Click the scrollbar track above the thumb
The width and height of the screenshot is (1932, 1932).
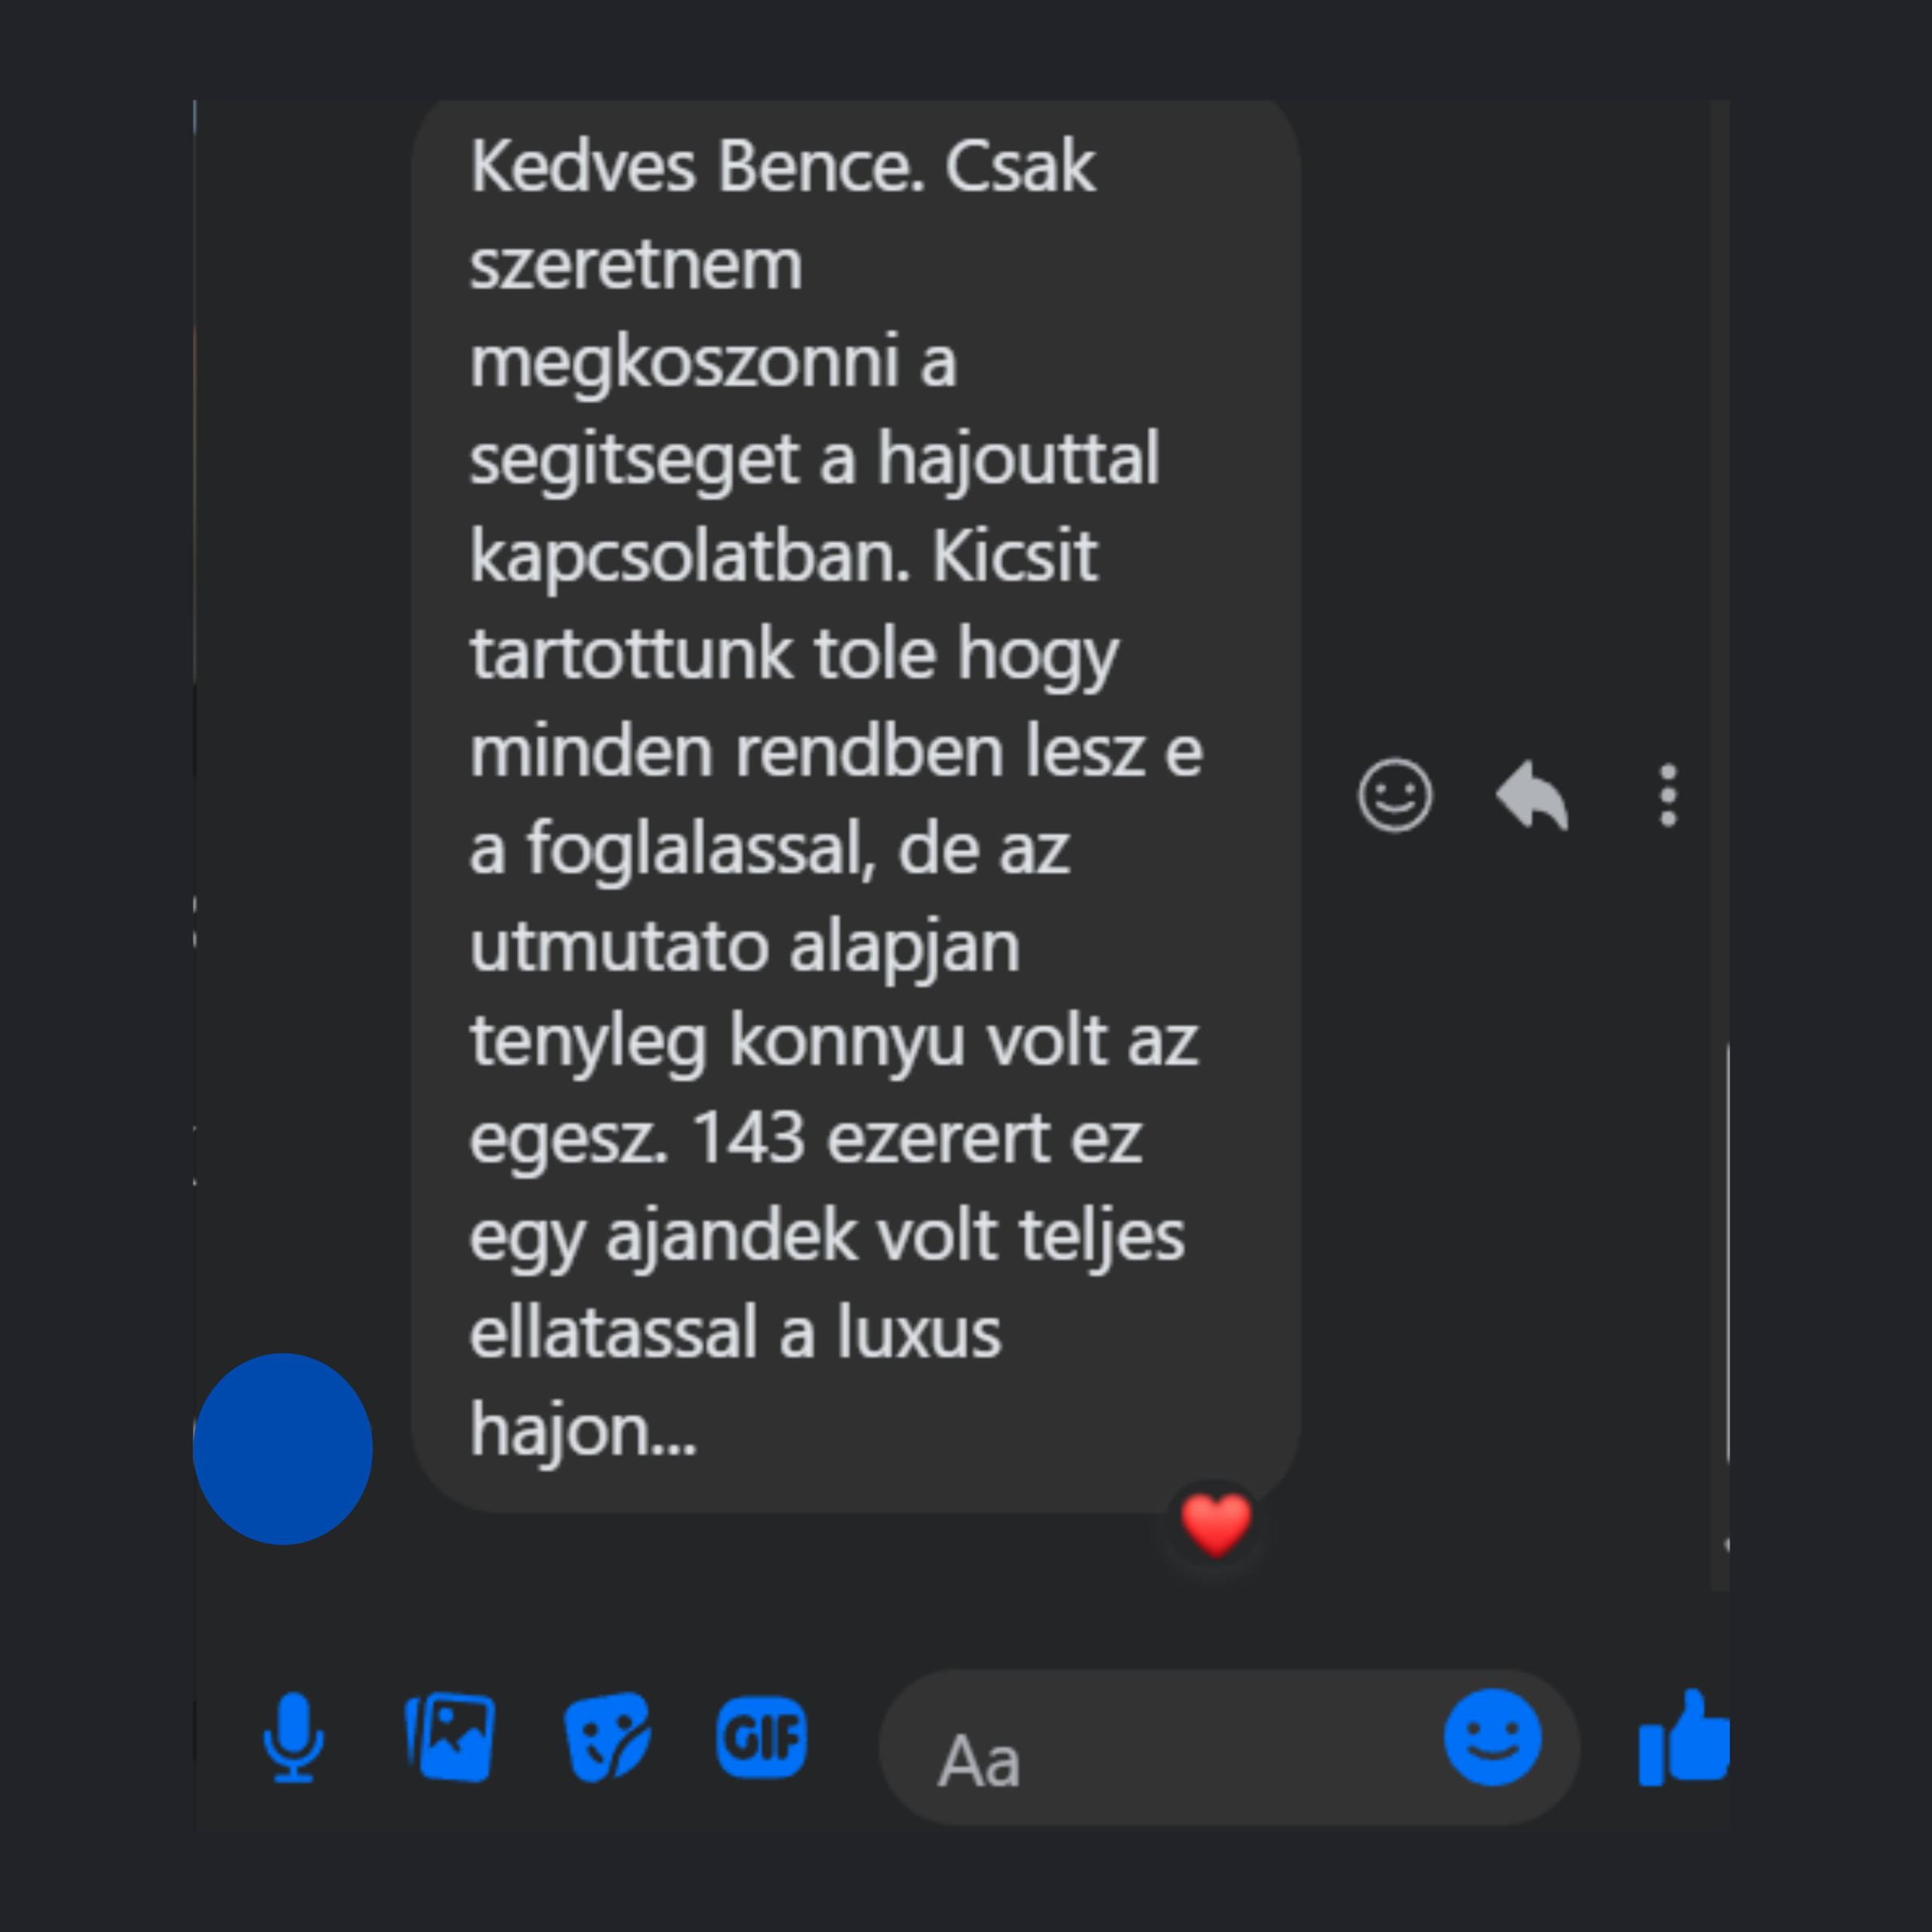click(1721, 570)
